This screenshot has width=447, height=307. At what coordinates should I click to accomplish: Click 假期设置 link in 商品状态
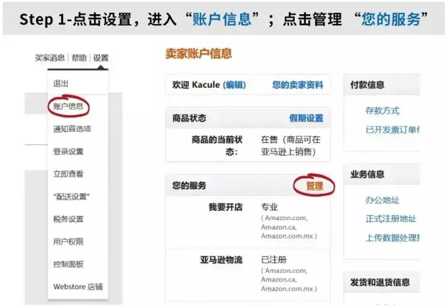(305, 118)
